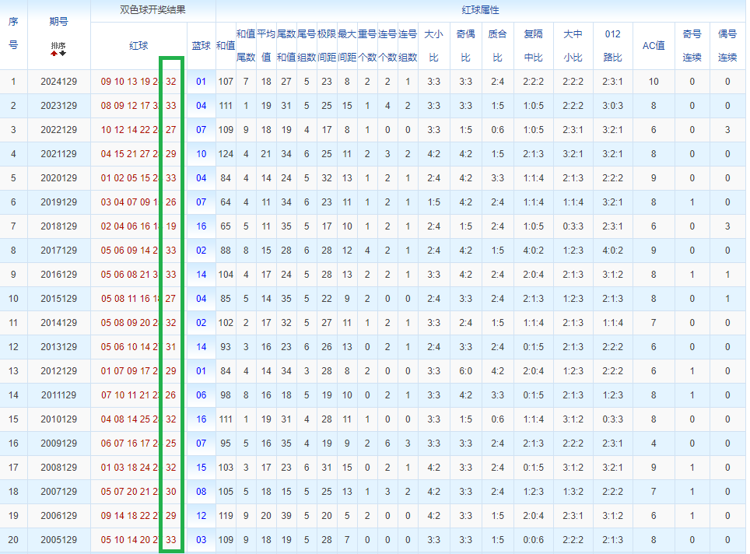
Task: Click the 和值尾数 column header
Action: (245, 46)
